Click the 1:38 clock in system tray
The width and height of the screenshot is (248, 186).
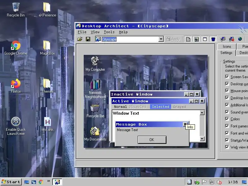[233, 182]
